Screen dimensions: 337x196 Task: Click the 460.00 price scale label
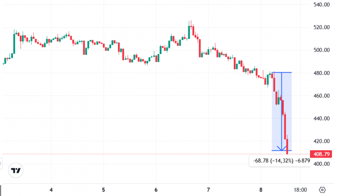coord(321,95)
